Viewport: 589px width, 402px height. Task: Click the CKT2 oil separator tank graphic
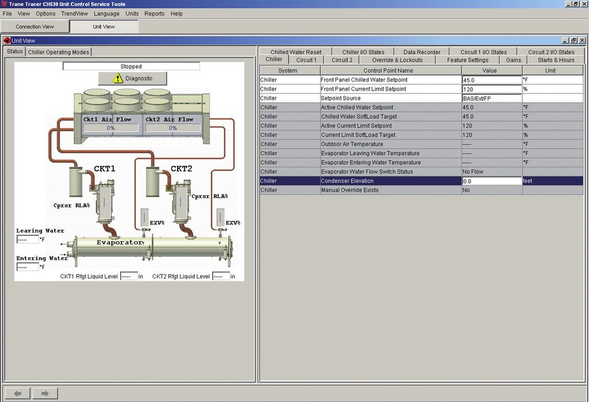coord(152,181)
